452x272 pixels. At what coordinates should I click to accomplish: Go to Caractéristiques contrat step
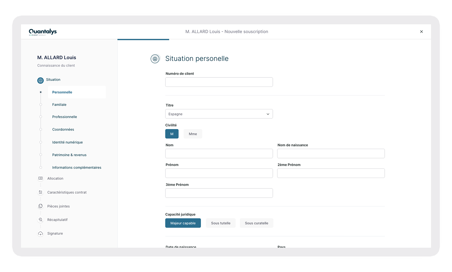coord(67,192)
